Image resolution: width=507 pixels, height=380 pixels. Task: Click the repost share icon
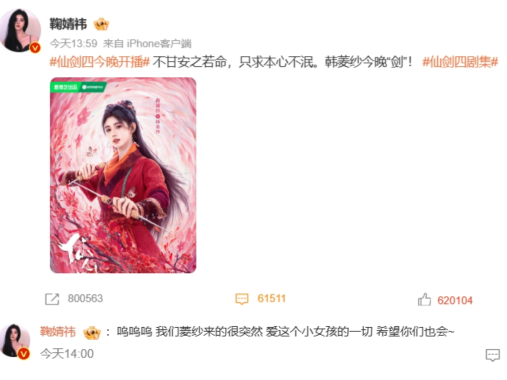click(52, 299)
